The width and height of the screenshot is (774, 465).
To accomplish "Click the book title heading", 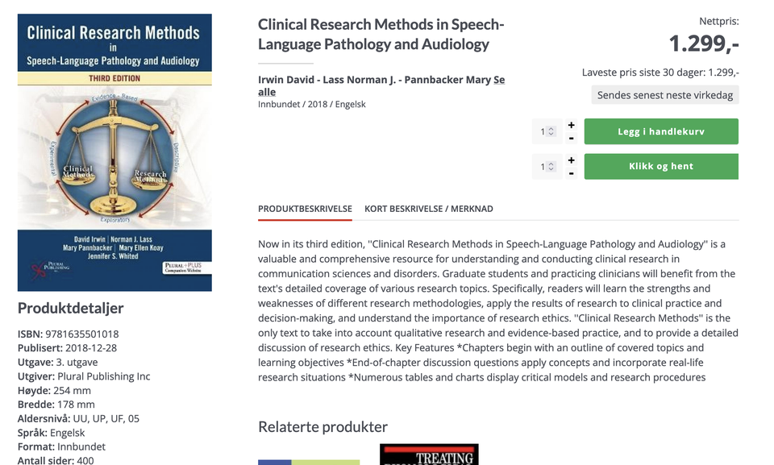I will pos(381,35).
